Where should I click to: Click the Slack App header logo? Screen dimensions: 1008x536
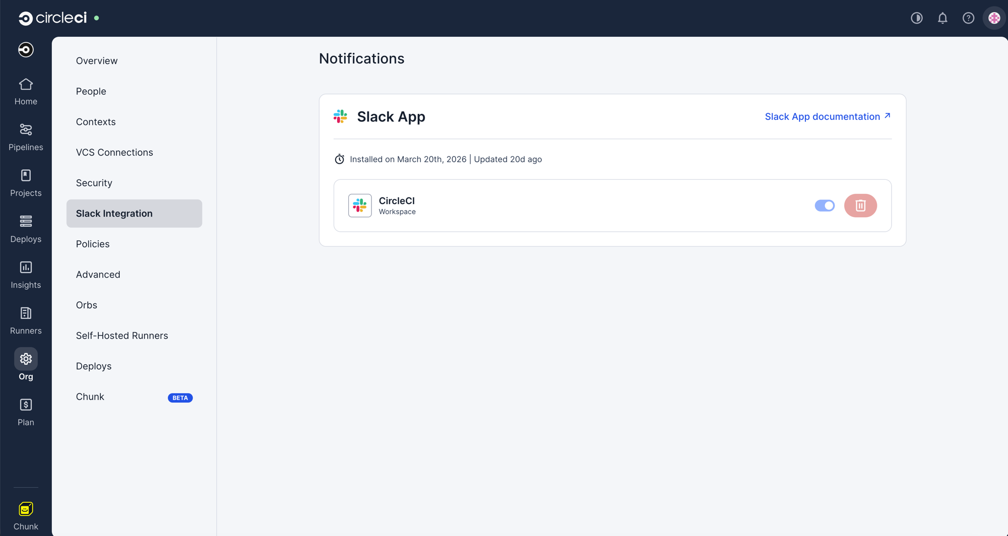(340, 116)
